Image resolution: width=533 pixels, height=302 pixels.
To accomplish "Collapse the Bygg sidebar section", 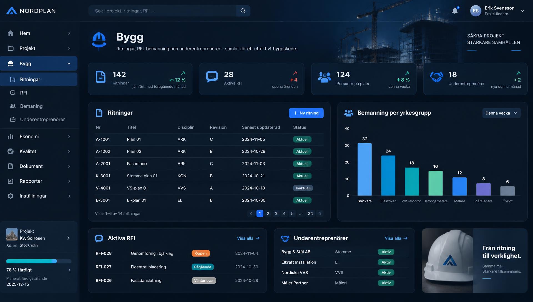I will (x=69, y=64).
